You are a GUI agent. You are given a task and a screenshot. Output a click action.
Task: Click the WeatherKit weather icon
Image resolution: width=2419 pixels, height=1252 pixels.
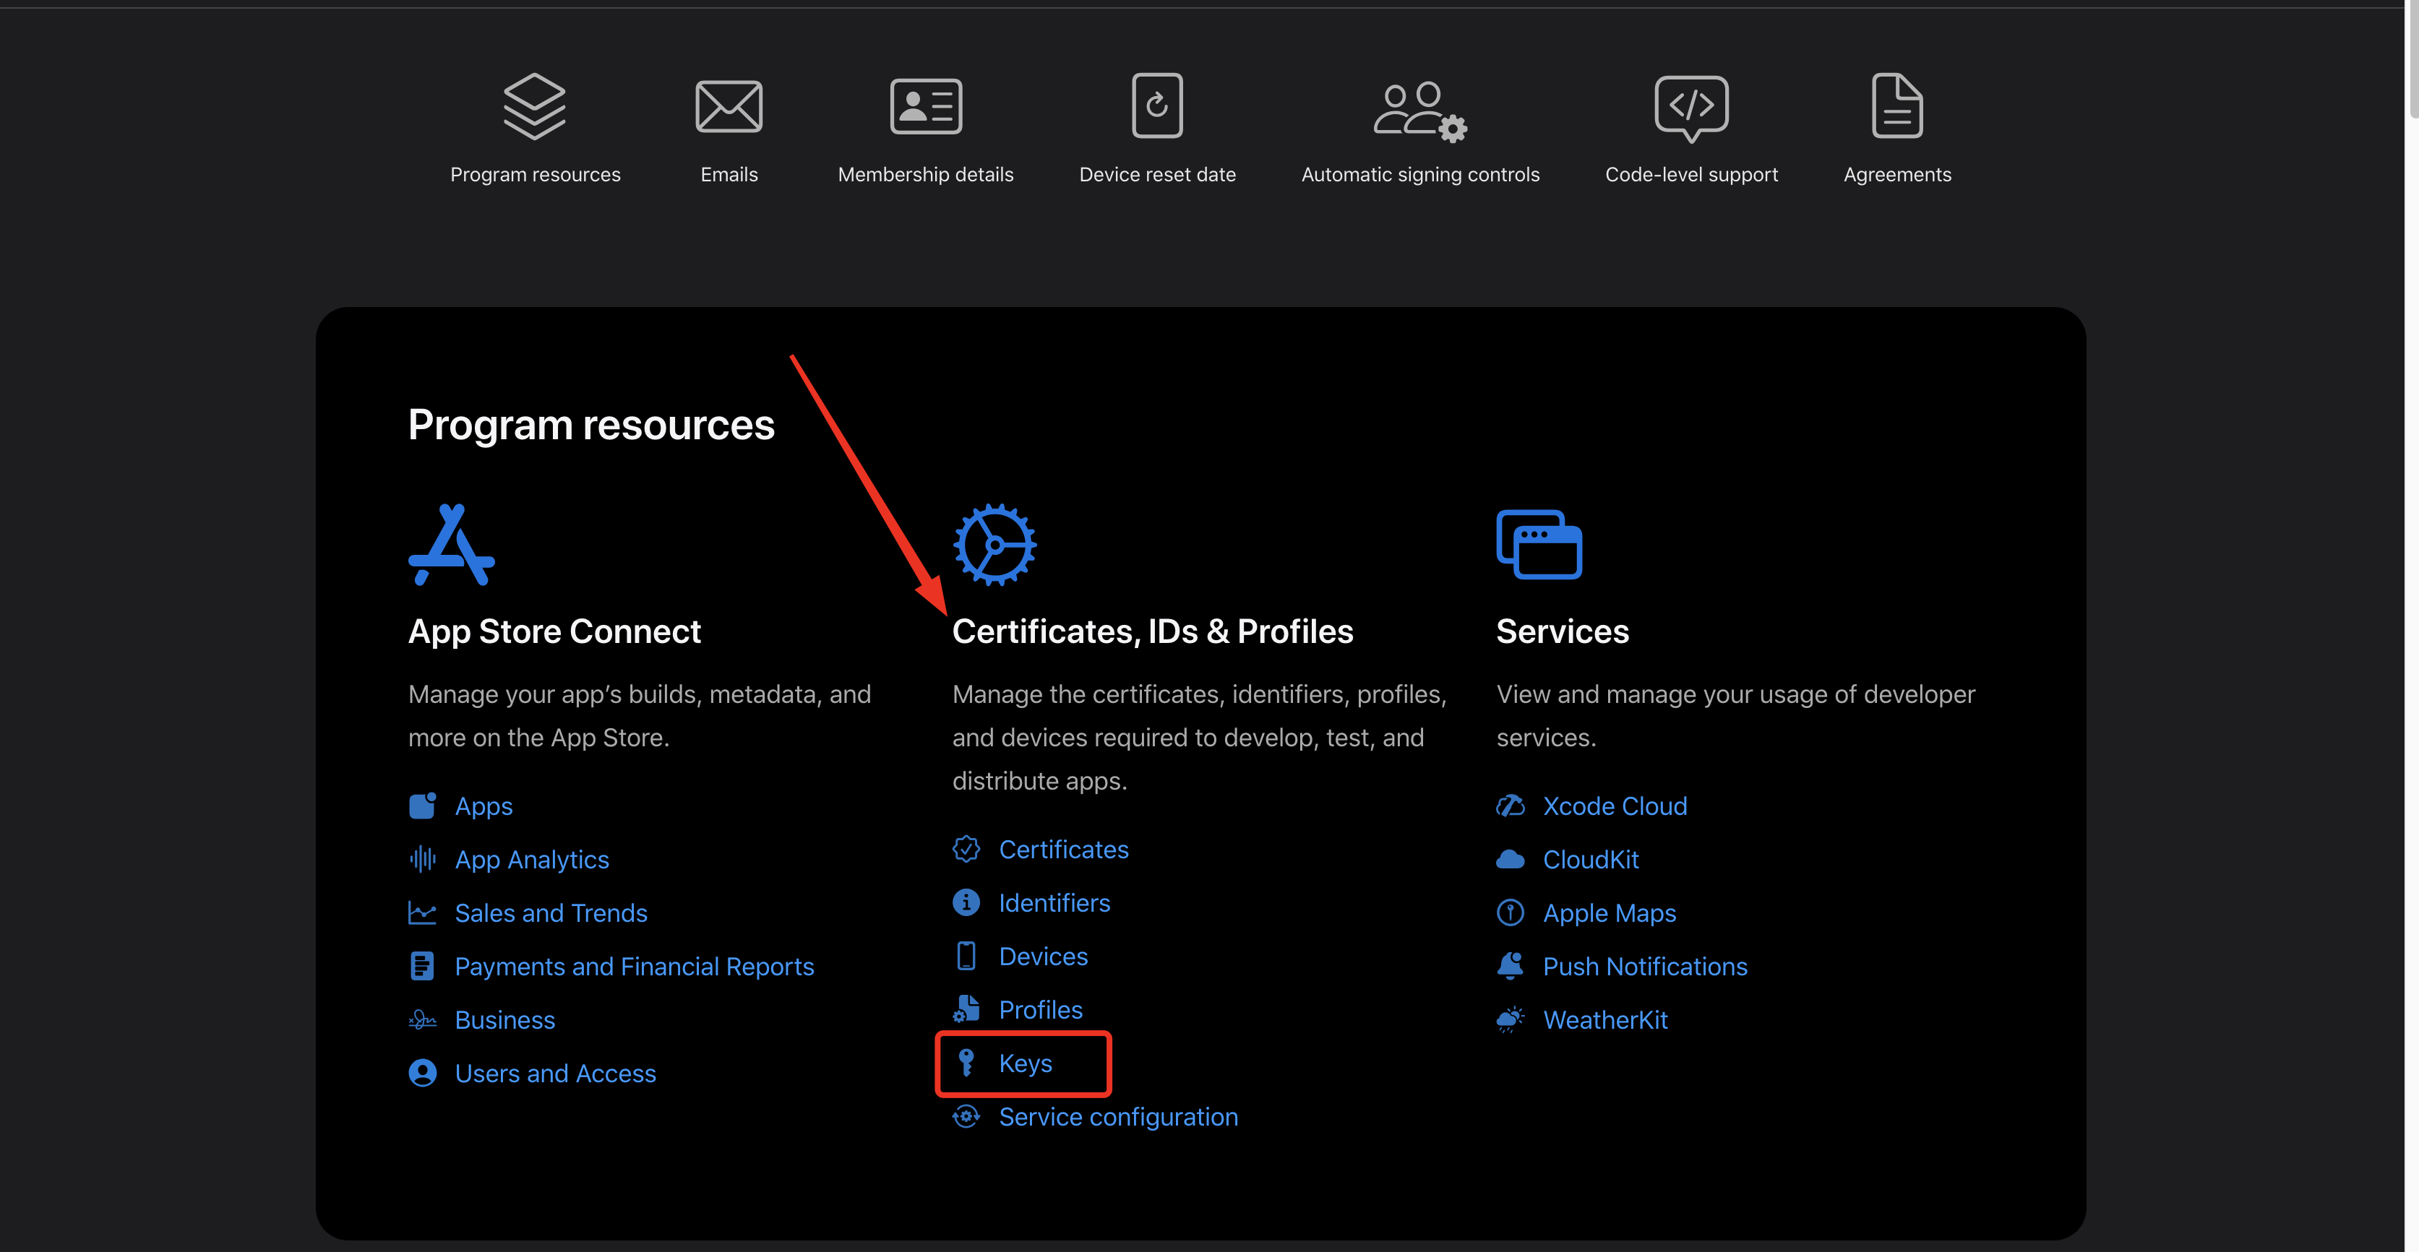(x=1510, y=1019)
